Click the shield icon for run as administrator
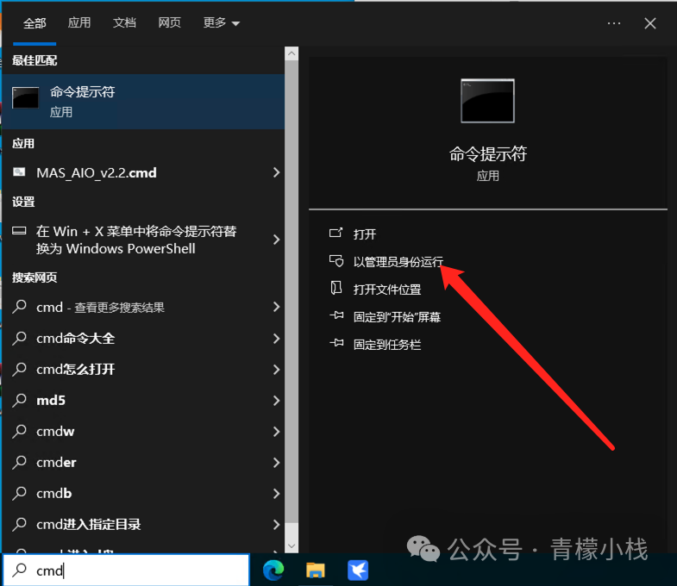Screen dimensions: 677x586 (x=335, y=260)
